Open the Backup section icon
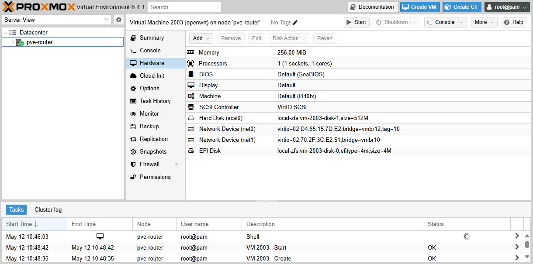 click(x=133, y=126)
